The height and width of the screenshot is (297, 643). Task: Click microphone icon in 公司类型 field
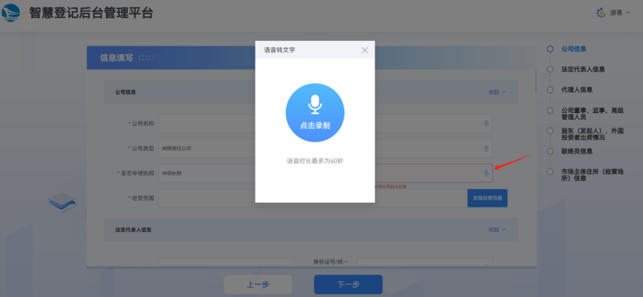coord(486,148)
